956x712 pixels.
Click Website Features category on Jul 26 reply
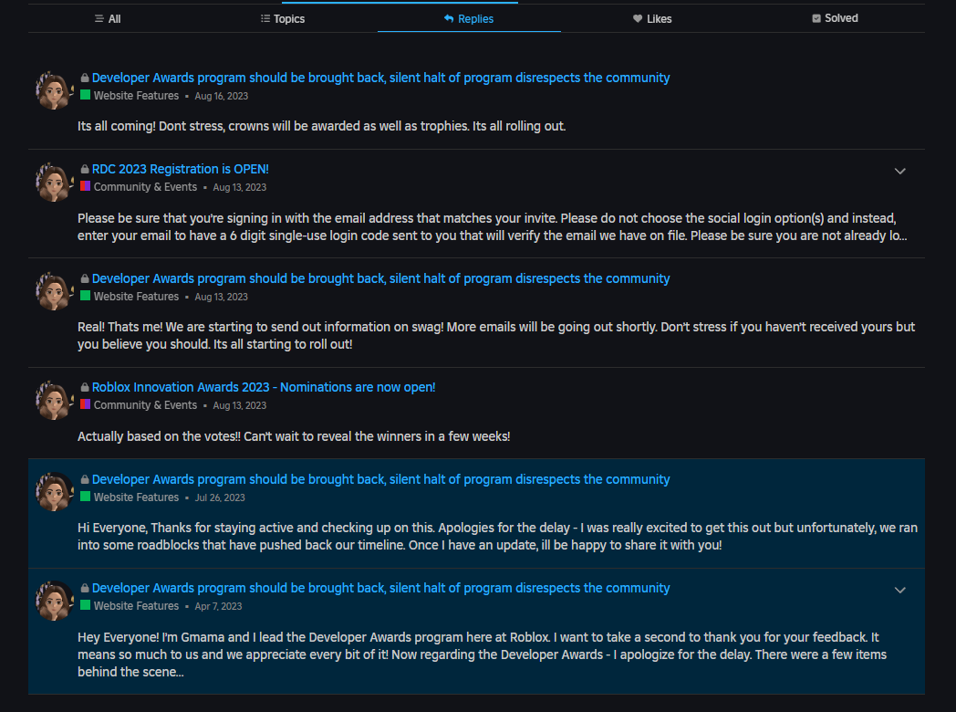[136, 497]
